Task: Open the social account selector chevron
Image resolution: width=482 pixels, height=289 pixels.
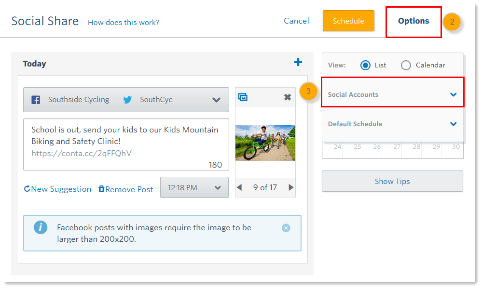Action: pyautogui.click(x=216, y=100)
